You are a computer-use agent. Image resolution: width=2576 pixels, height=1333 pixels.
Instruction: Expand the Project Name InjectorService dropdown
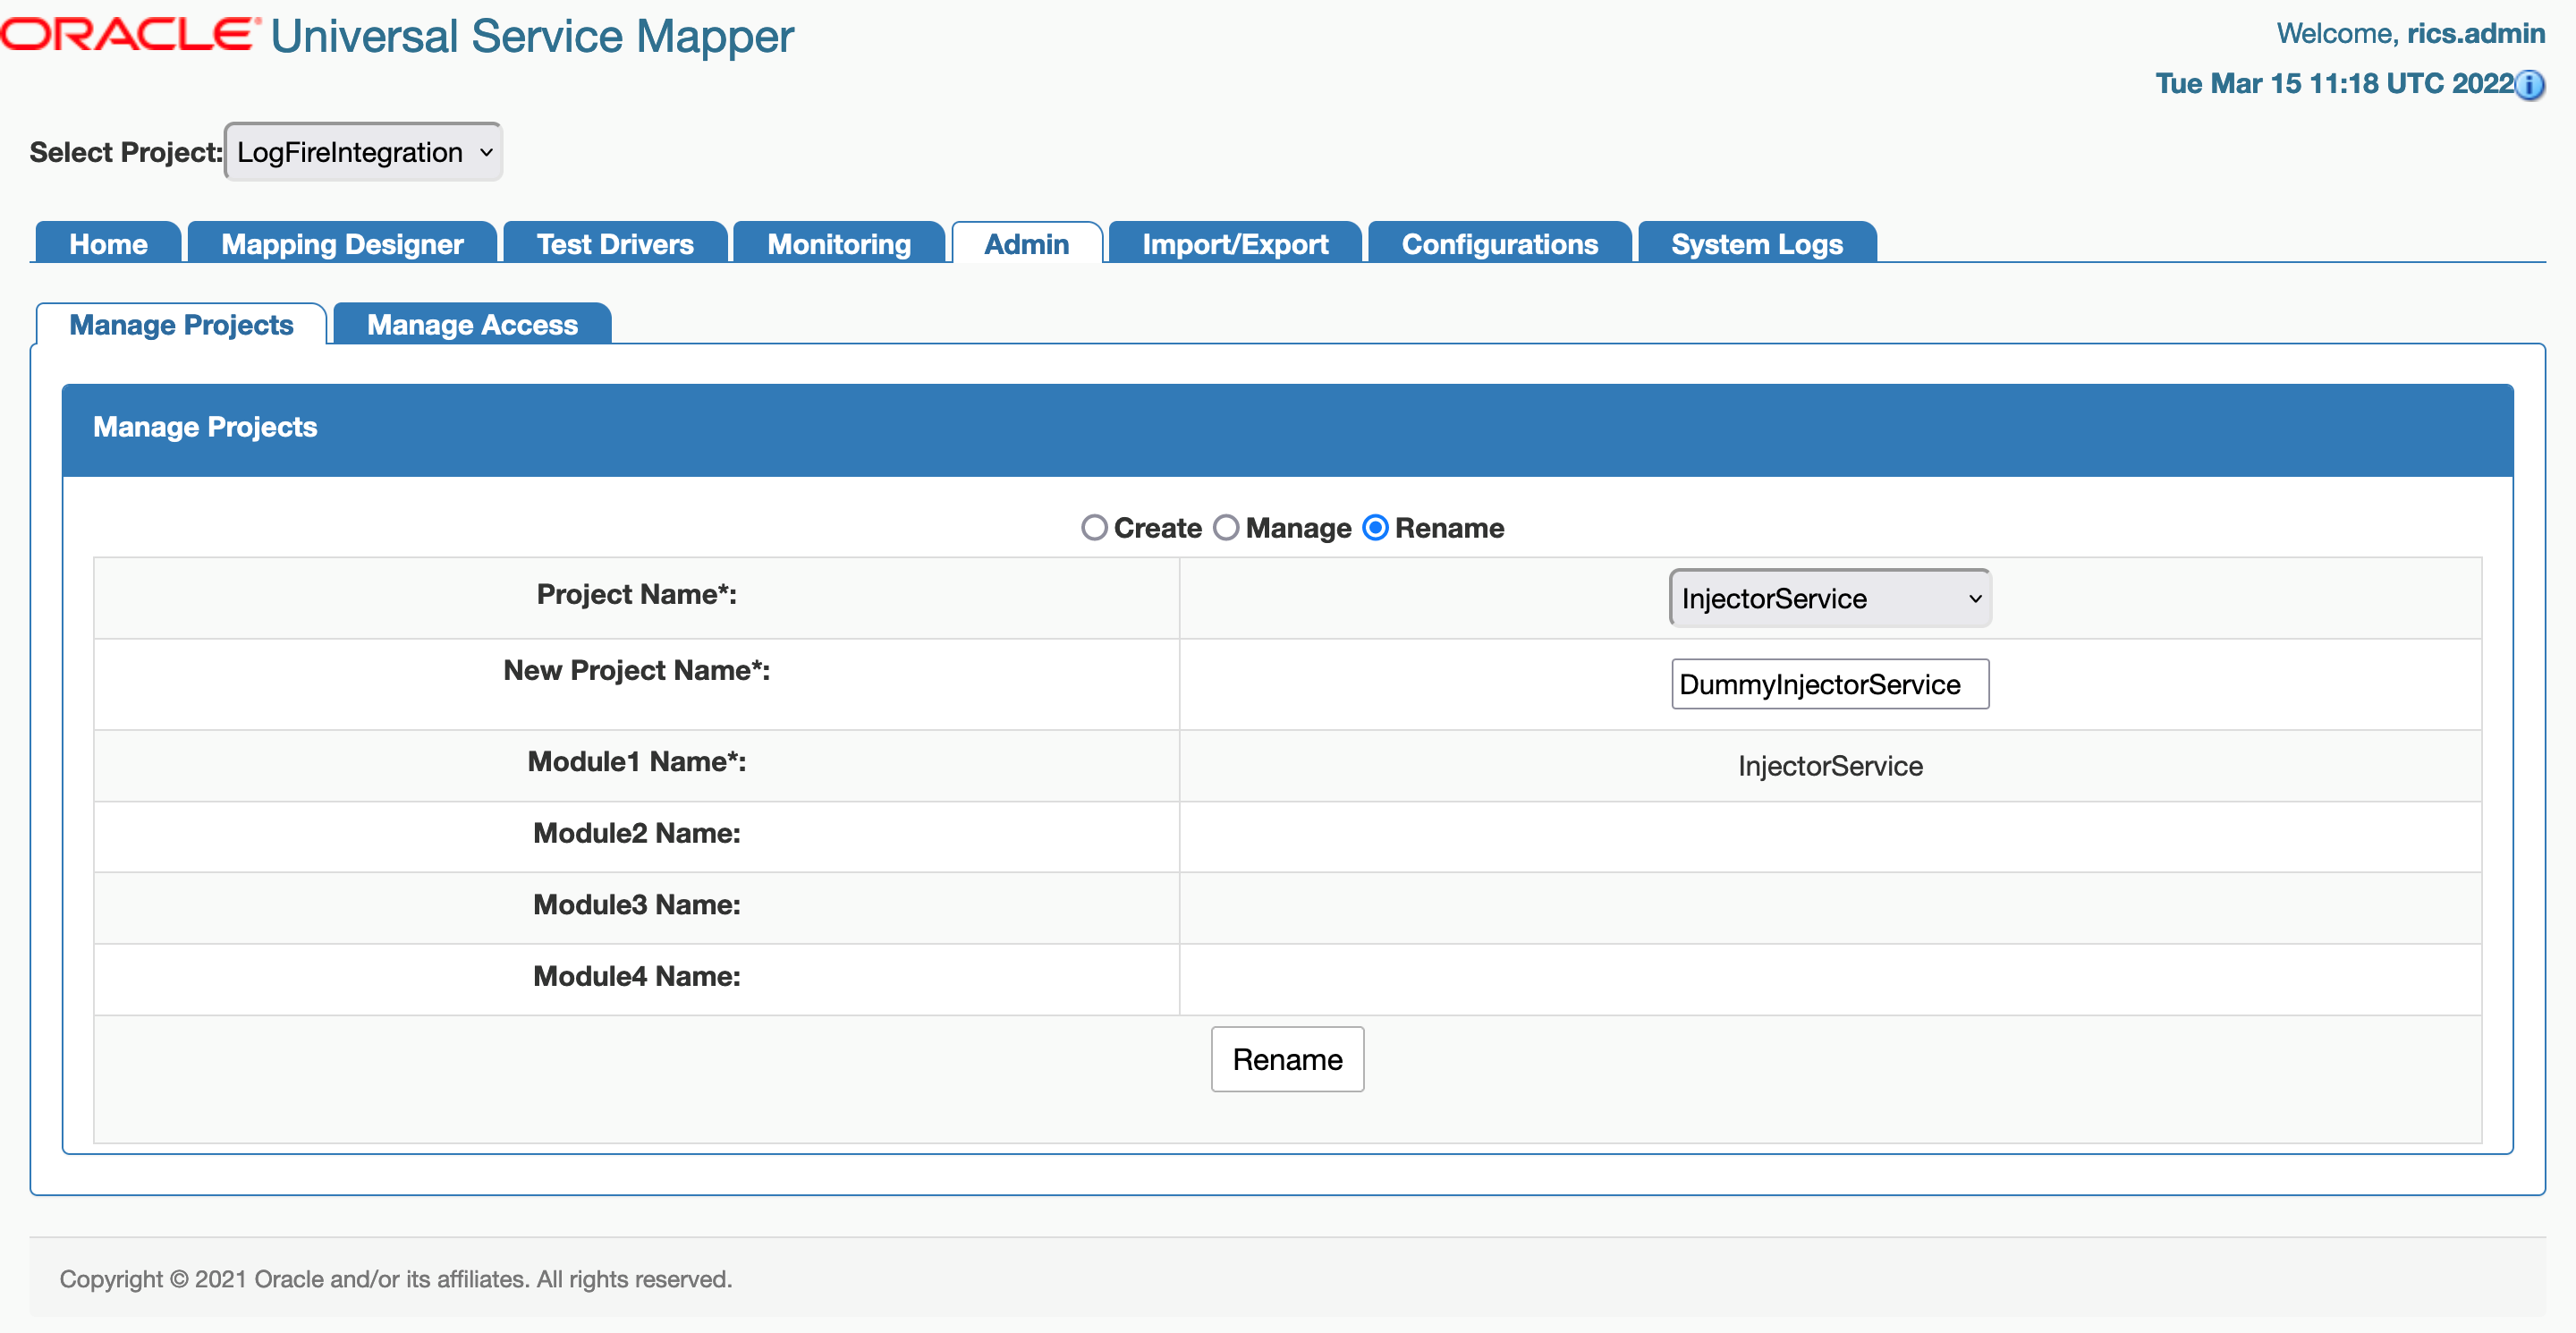[1830, 598]
